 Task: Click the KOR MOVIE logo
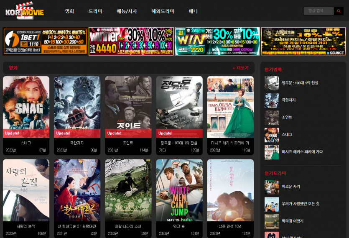25,11
